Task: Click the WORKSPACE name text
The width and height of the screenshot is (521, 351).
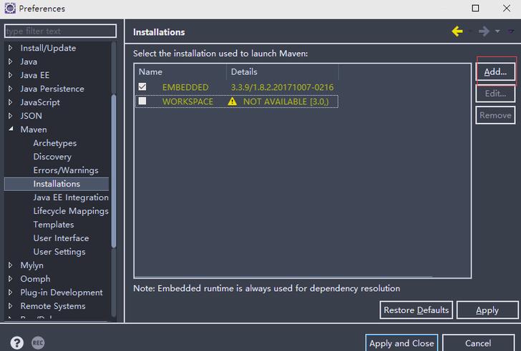Action: [188, 102]
